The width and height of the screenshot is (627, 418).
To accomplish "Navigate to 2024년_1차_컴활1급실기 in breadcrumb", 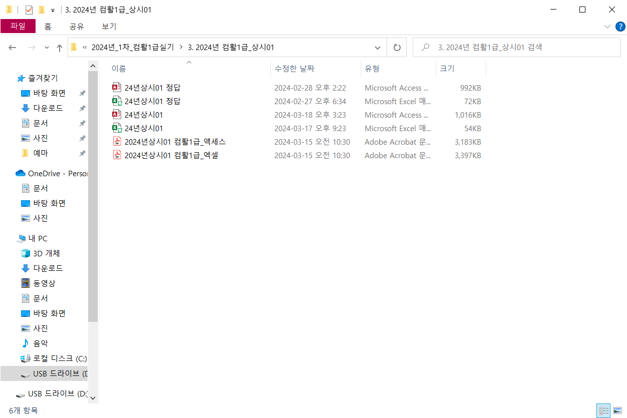I will click(132, 48).
